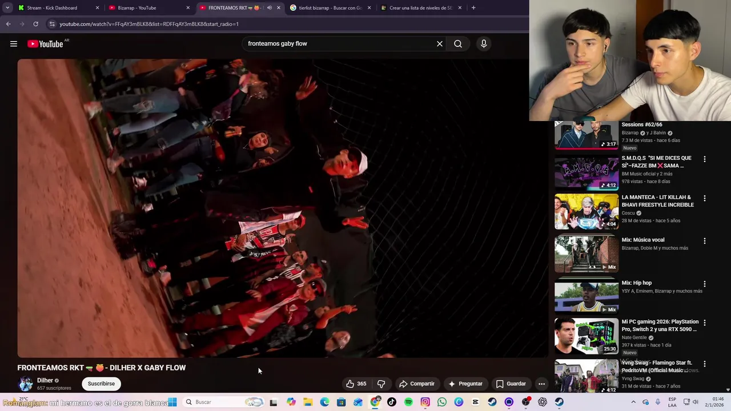Reload the page
This screenshot has height=411, width=731.
click(x=35, y=24)
